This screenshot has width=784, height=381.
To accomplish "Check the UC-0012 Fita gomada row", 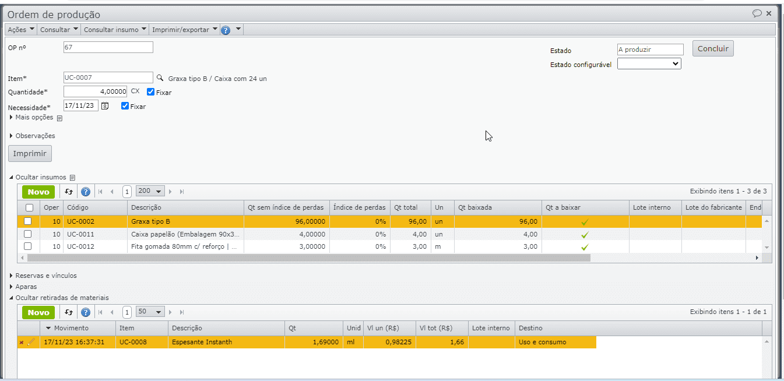I will 27,246.
